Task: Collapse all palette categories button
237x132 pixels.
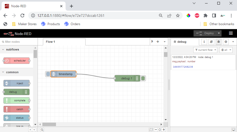Action: pos(30,130)
